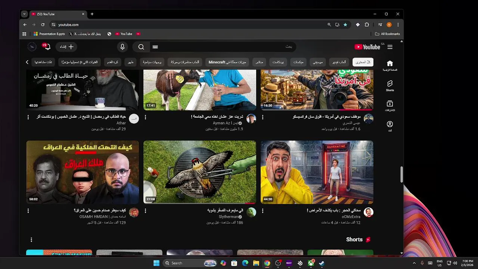Select the music (موسيقى) chip
The width and height of the screenshot is (478, 269).
pos(318,62)
